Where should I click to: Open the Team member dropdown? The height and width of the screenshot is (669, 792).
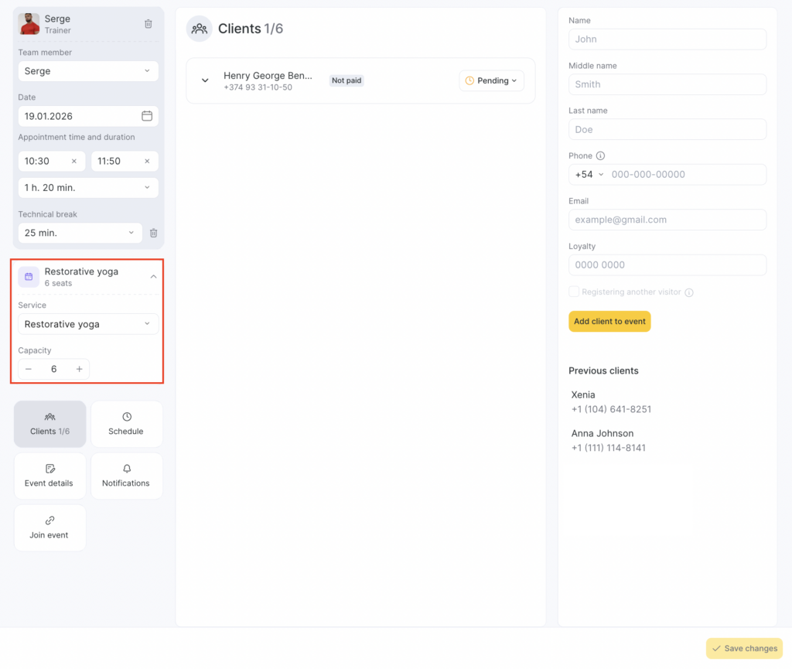(x=88, y=71)
